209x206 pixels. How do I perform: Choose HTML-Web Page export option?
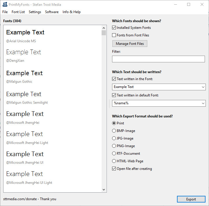(114, 161)
